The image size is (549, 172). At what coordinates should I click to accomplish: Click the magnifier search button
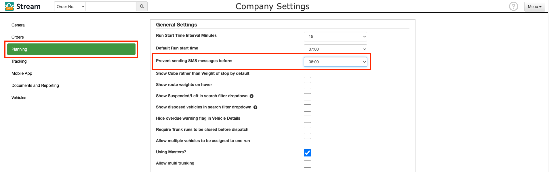[142, 6]
